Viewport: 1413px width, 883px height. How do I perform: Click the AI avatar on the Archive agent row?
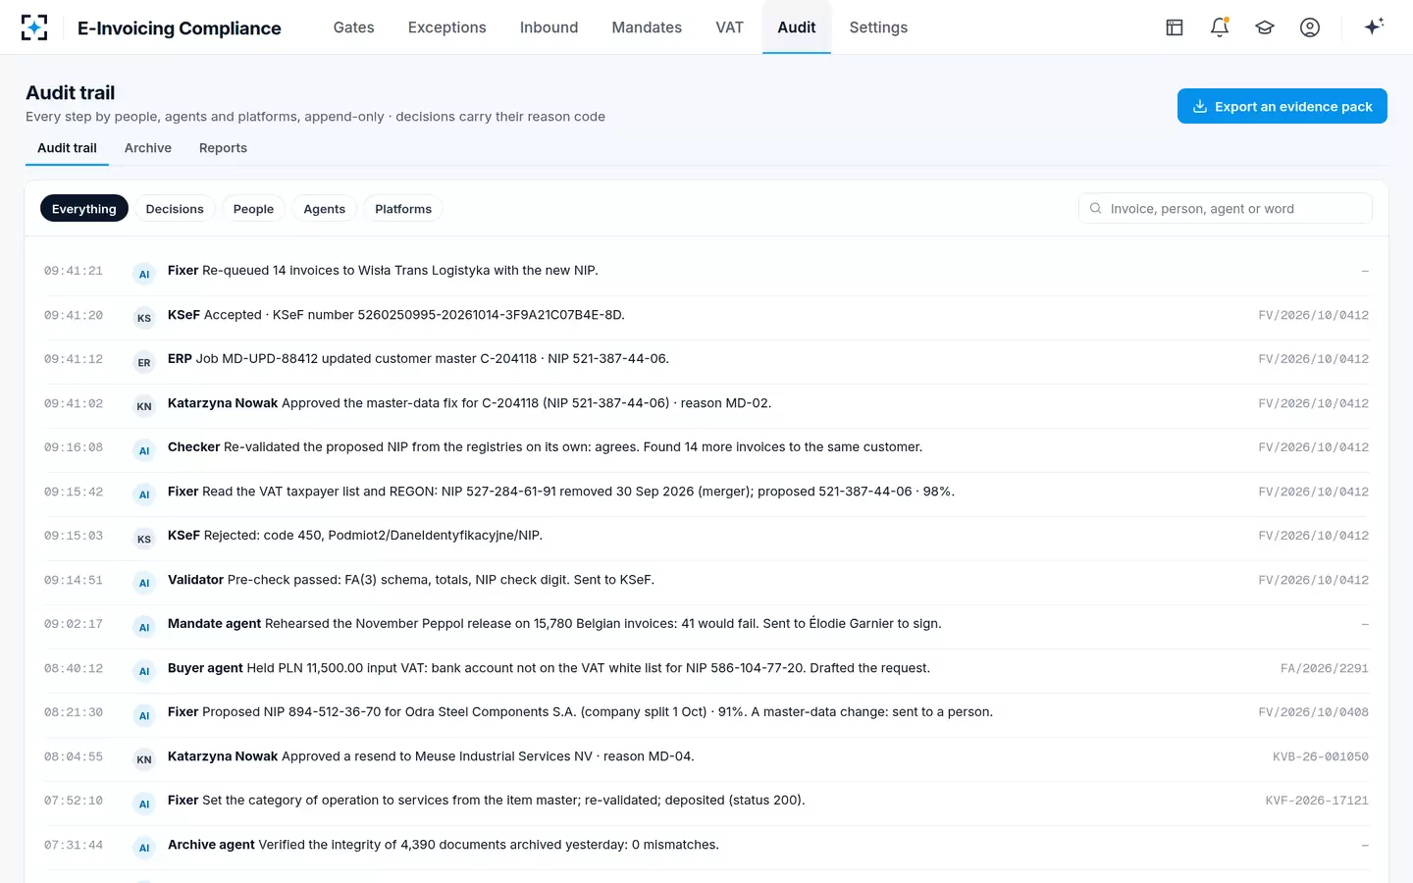144,848
